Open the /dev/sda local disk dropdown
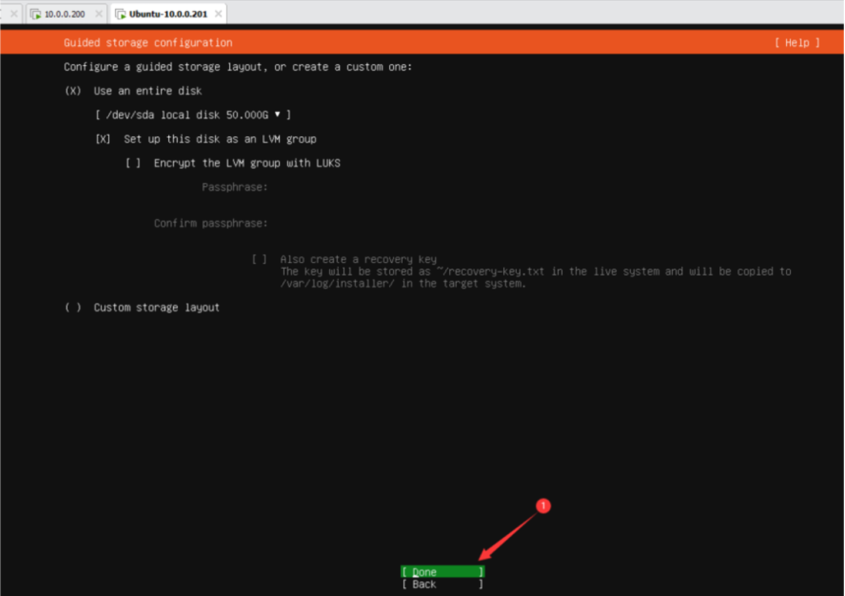 pyautogui.click(x=193, y=115)
